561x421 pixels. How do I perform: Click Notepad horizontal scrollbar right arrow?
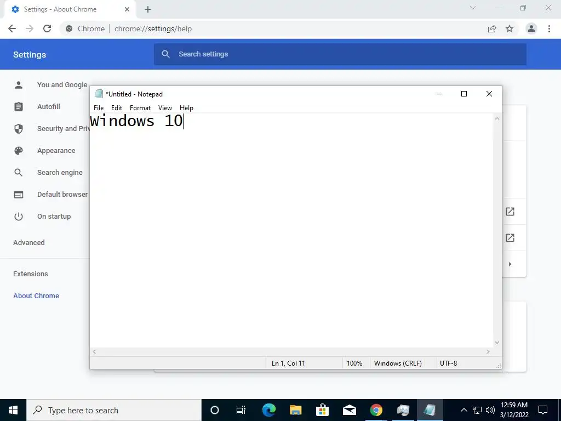tap(488, 352)
